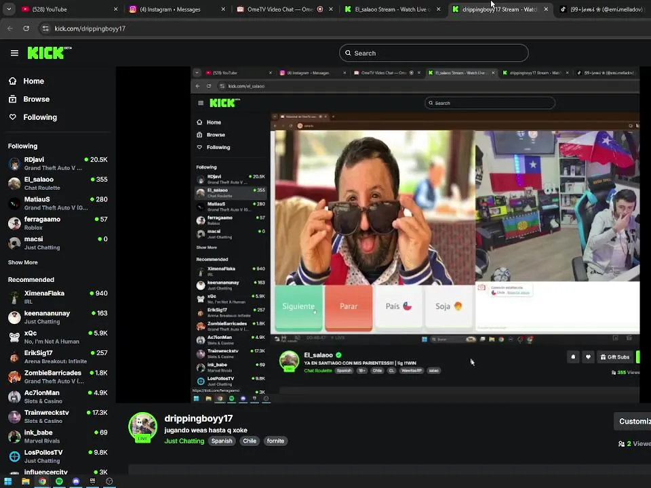This screenshot has height=488, width=651.
Task: Click the Customize button
Action: 633,421
